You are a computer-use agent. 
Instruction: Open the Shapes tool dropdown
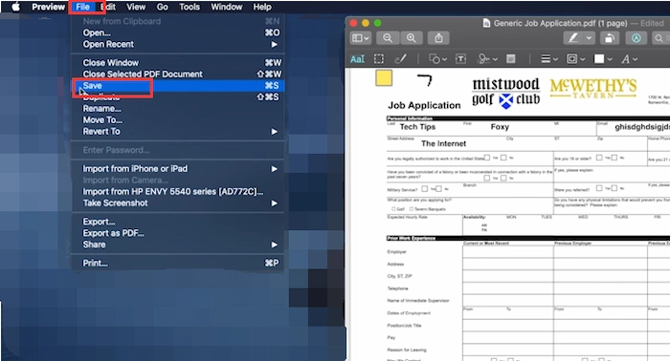(438, 59)
